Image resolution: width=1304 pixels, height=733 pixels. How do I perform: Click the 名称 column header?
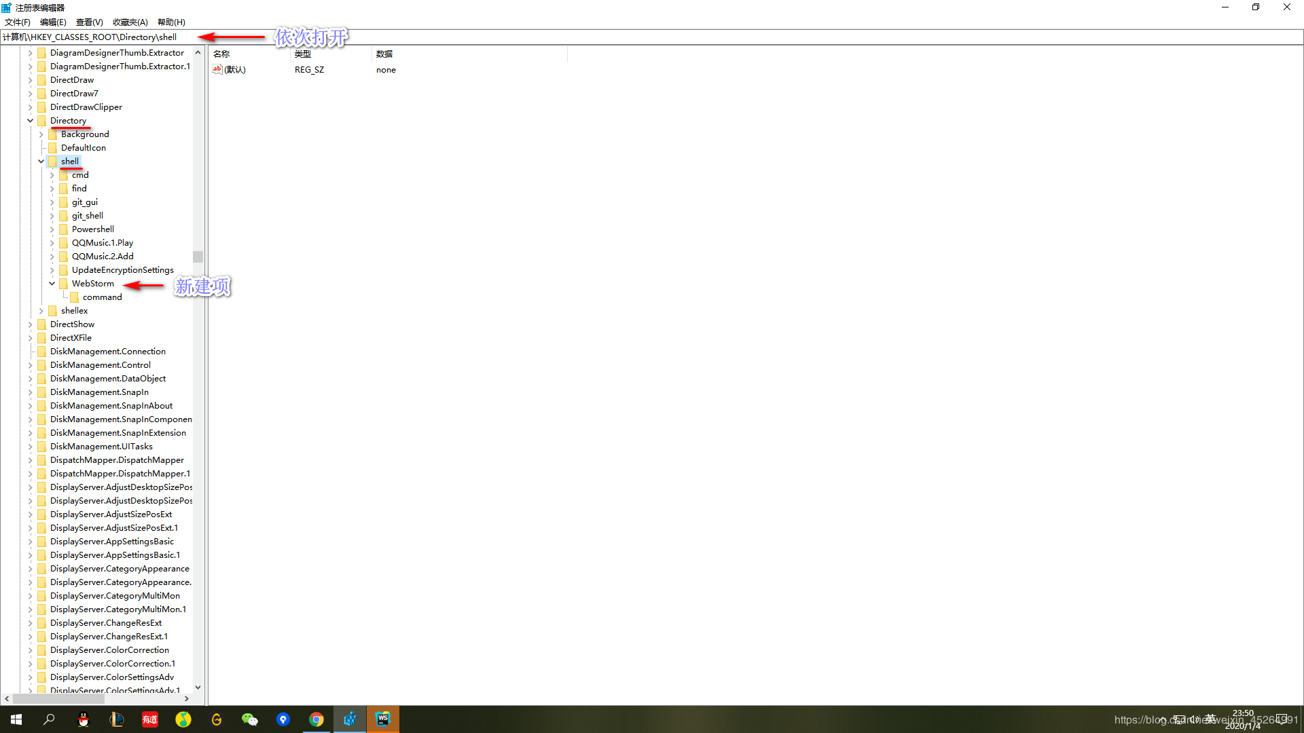coord(221,54)
